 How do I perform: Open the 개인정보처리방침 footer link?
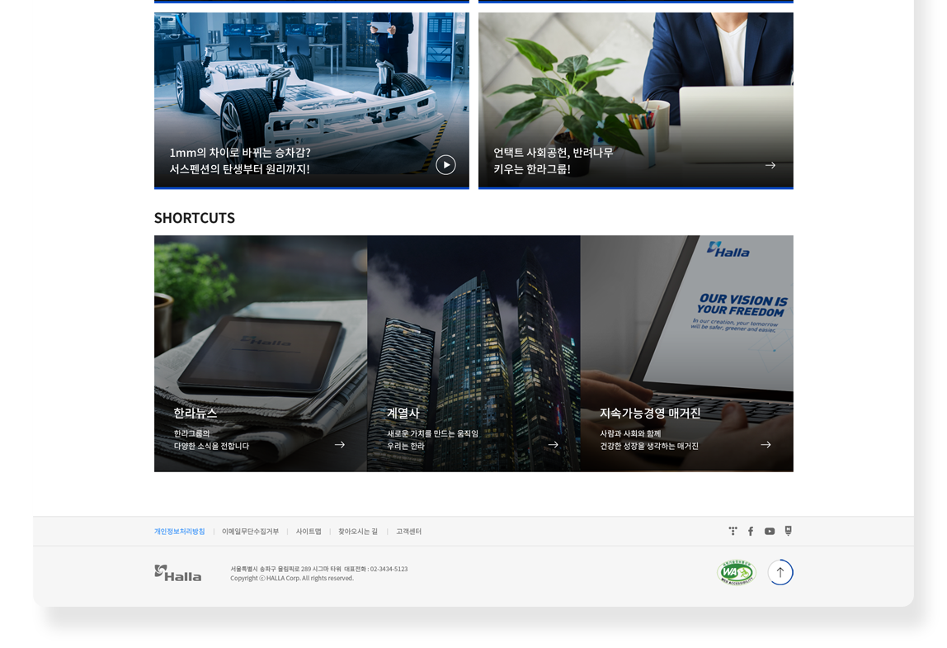point(179,532)
